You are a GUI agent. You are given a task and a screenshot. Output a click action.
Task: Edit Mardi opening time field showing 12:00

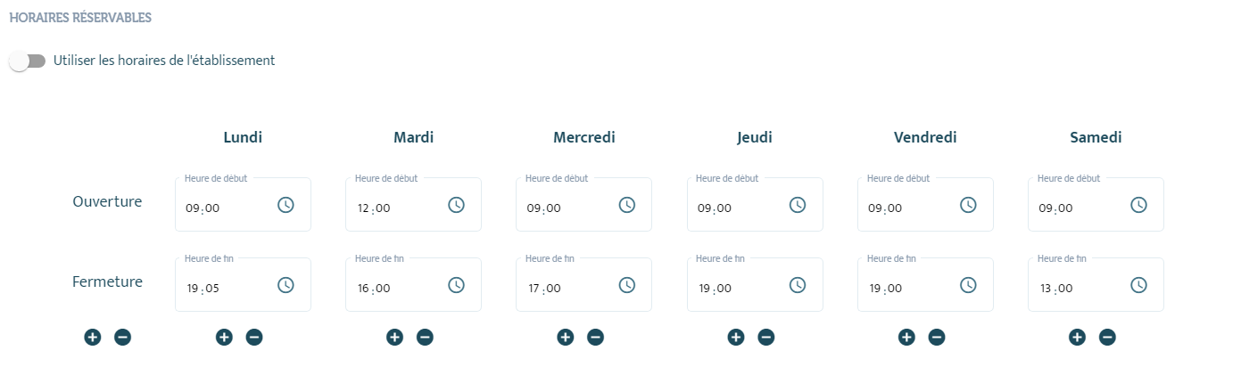(413, 205)
